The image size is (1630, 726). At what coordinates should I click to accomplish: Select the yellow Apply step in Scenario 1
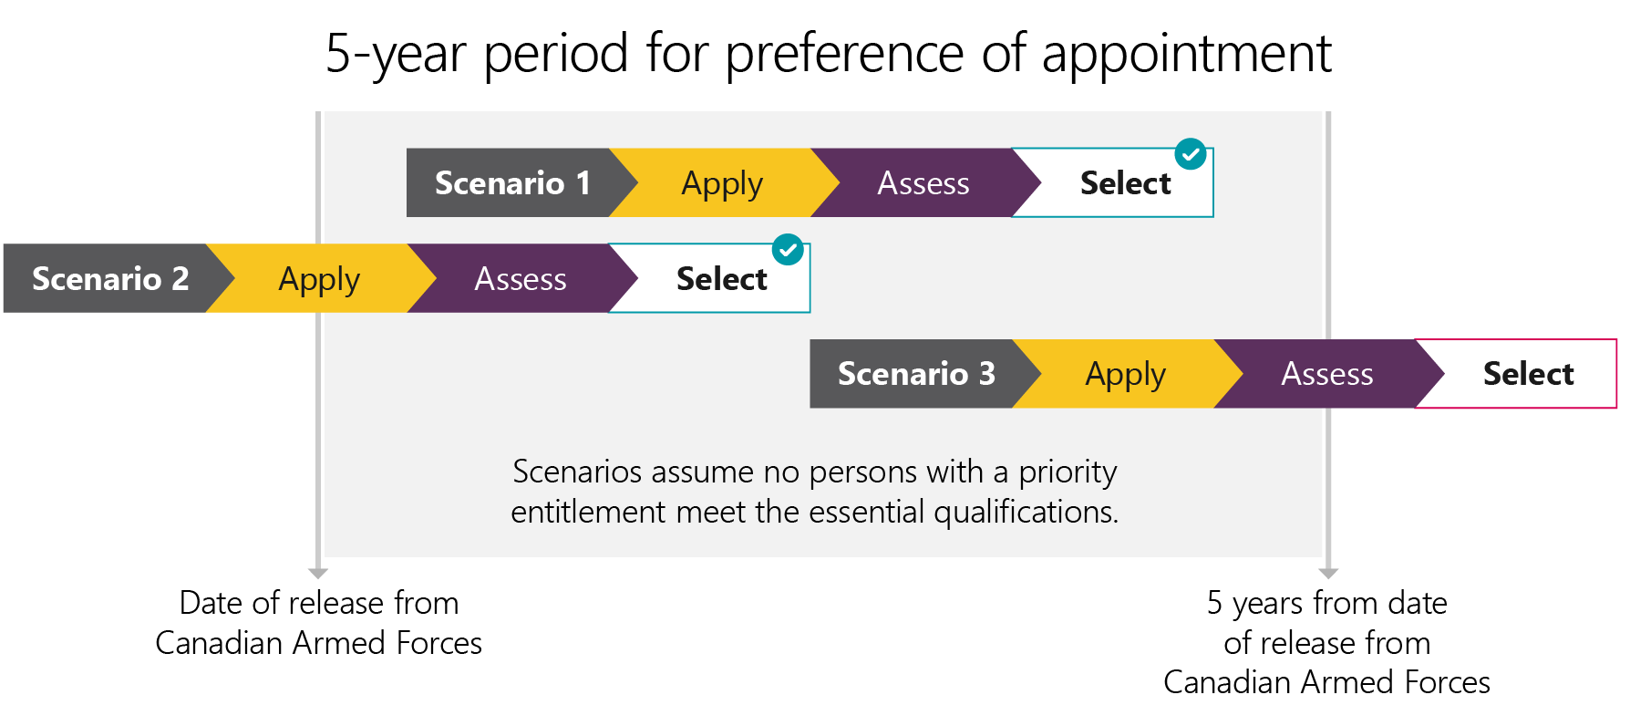722,183
